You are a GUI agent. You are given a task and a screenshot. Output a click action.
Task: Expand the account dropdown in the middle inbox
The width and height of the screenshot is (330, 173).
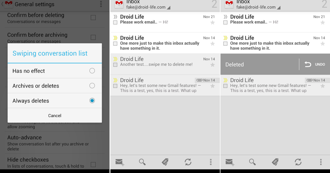tap(169, 8)
